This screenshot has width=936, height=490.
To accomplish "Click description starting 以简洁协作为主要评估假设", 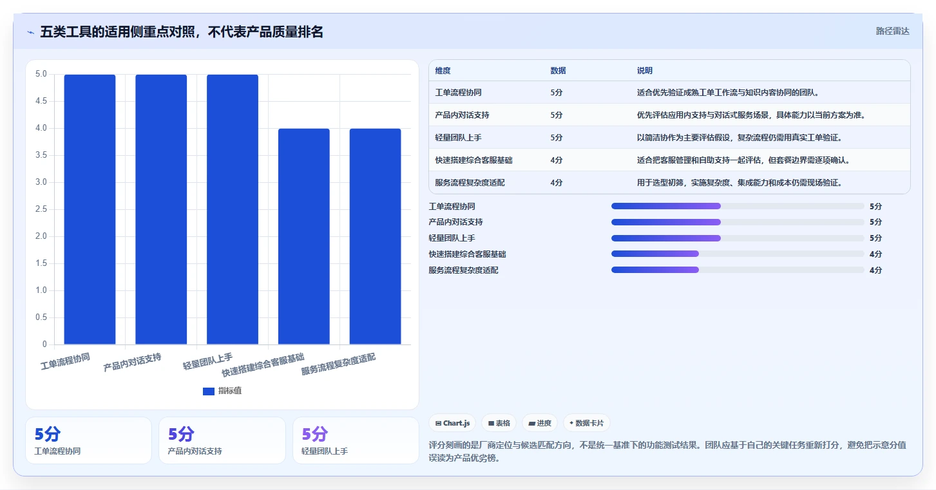I will [x=740, y=138].
